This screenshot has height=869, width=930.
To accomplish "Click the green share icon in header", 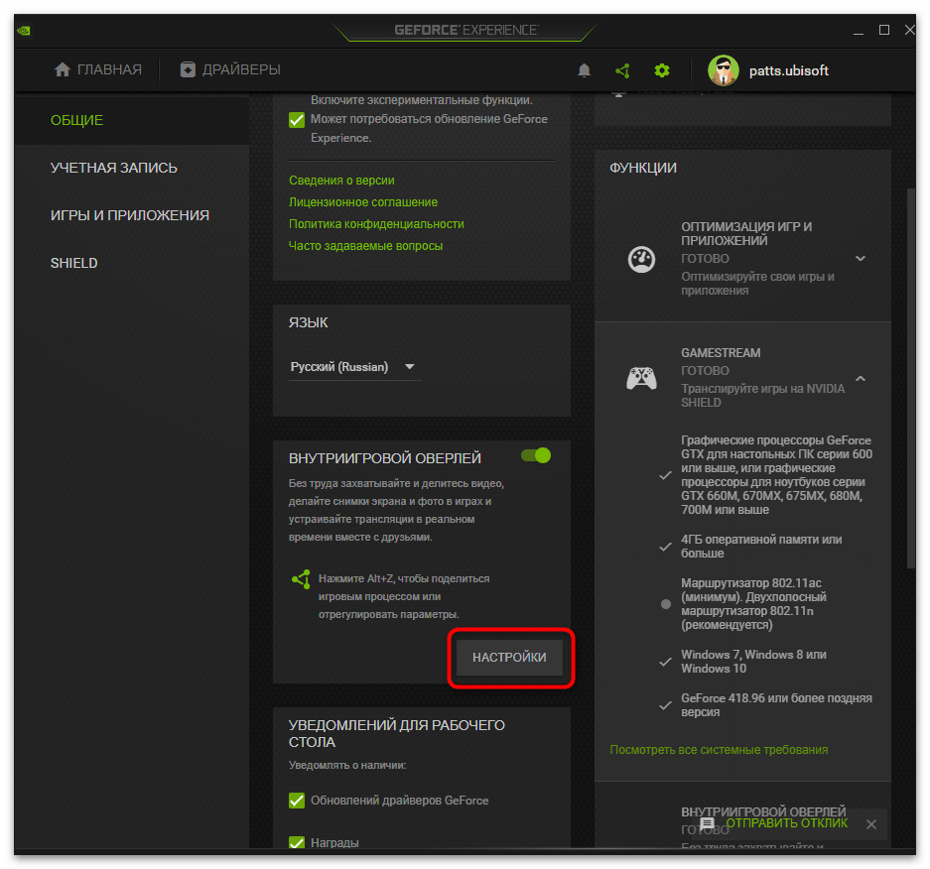I will click(x=622, y=70).
